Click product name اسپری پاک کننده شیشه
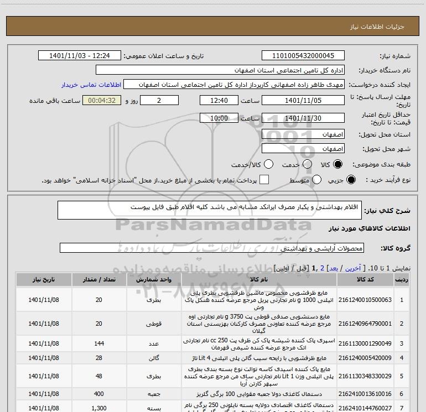Screen dimensions: 426x412 point(259,344)
